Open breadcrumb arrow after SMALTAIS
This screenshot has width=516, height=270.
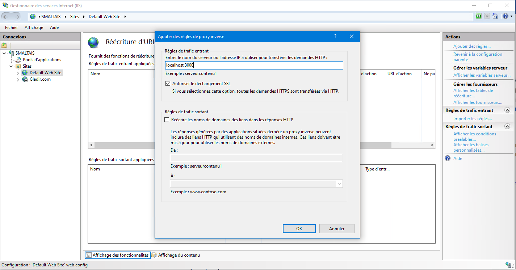(66, 17)
